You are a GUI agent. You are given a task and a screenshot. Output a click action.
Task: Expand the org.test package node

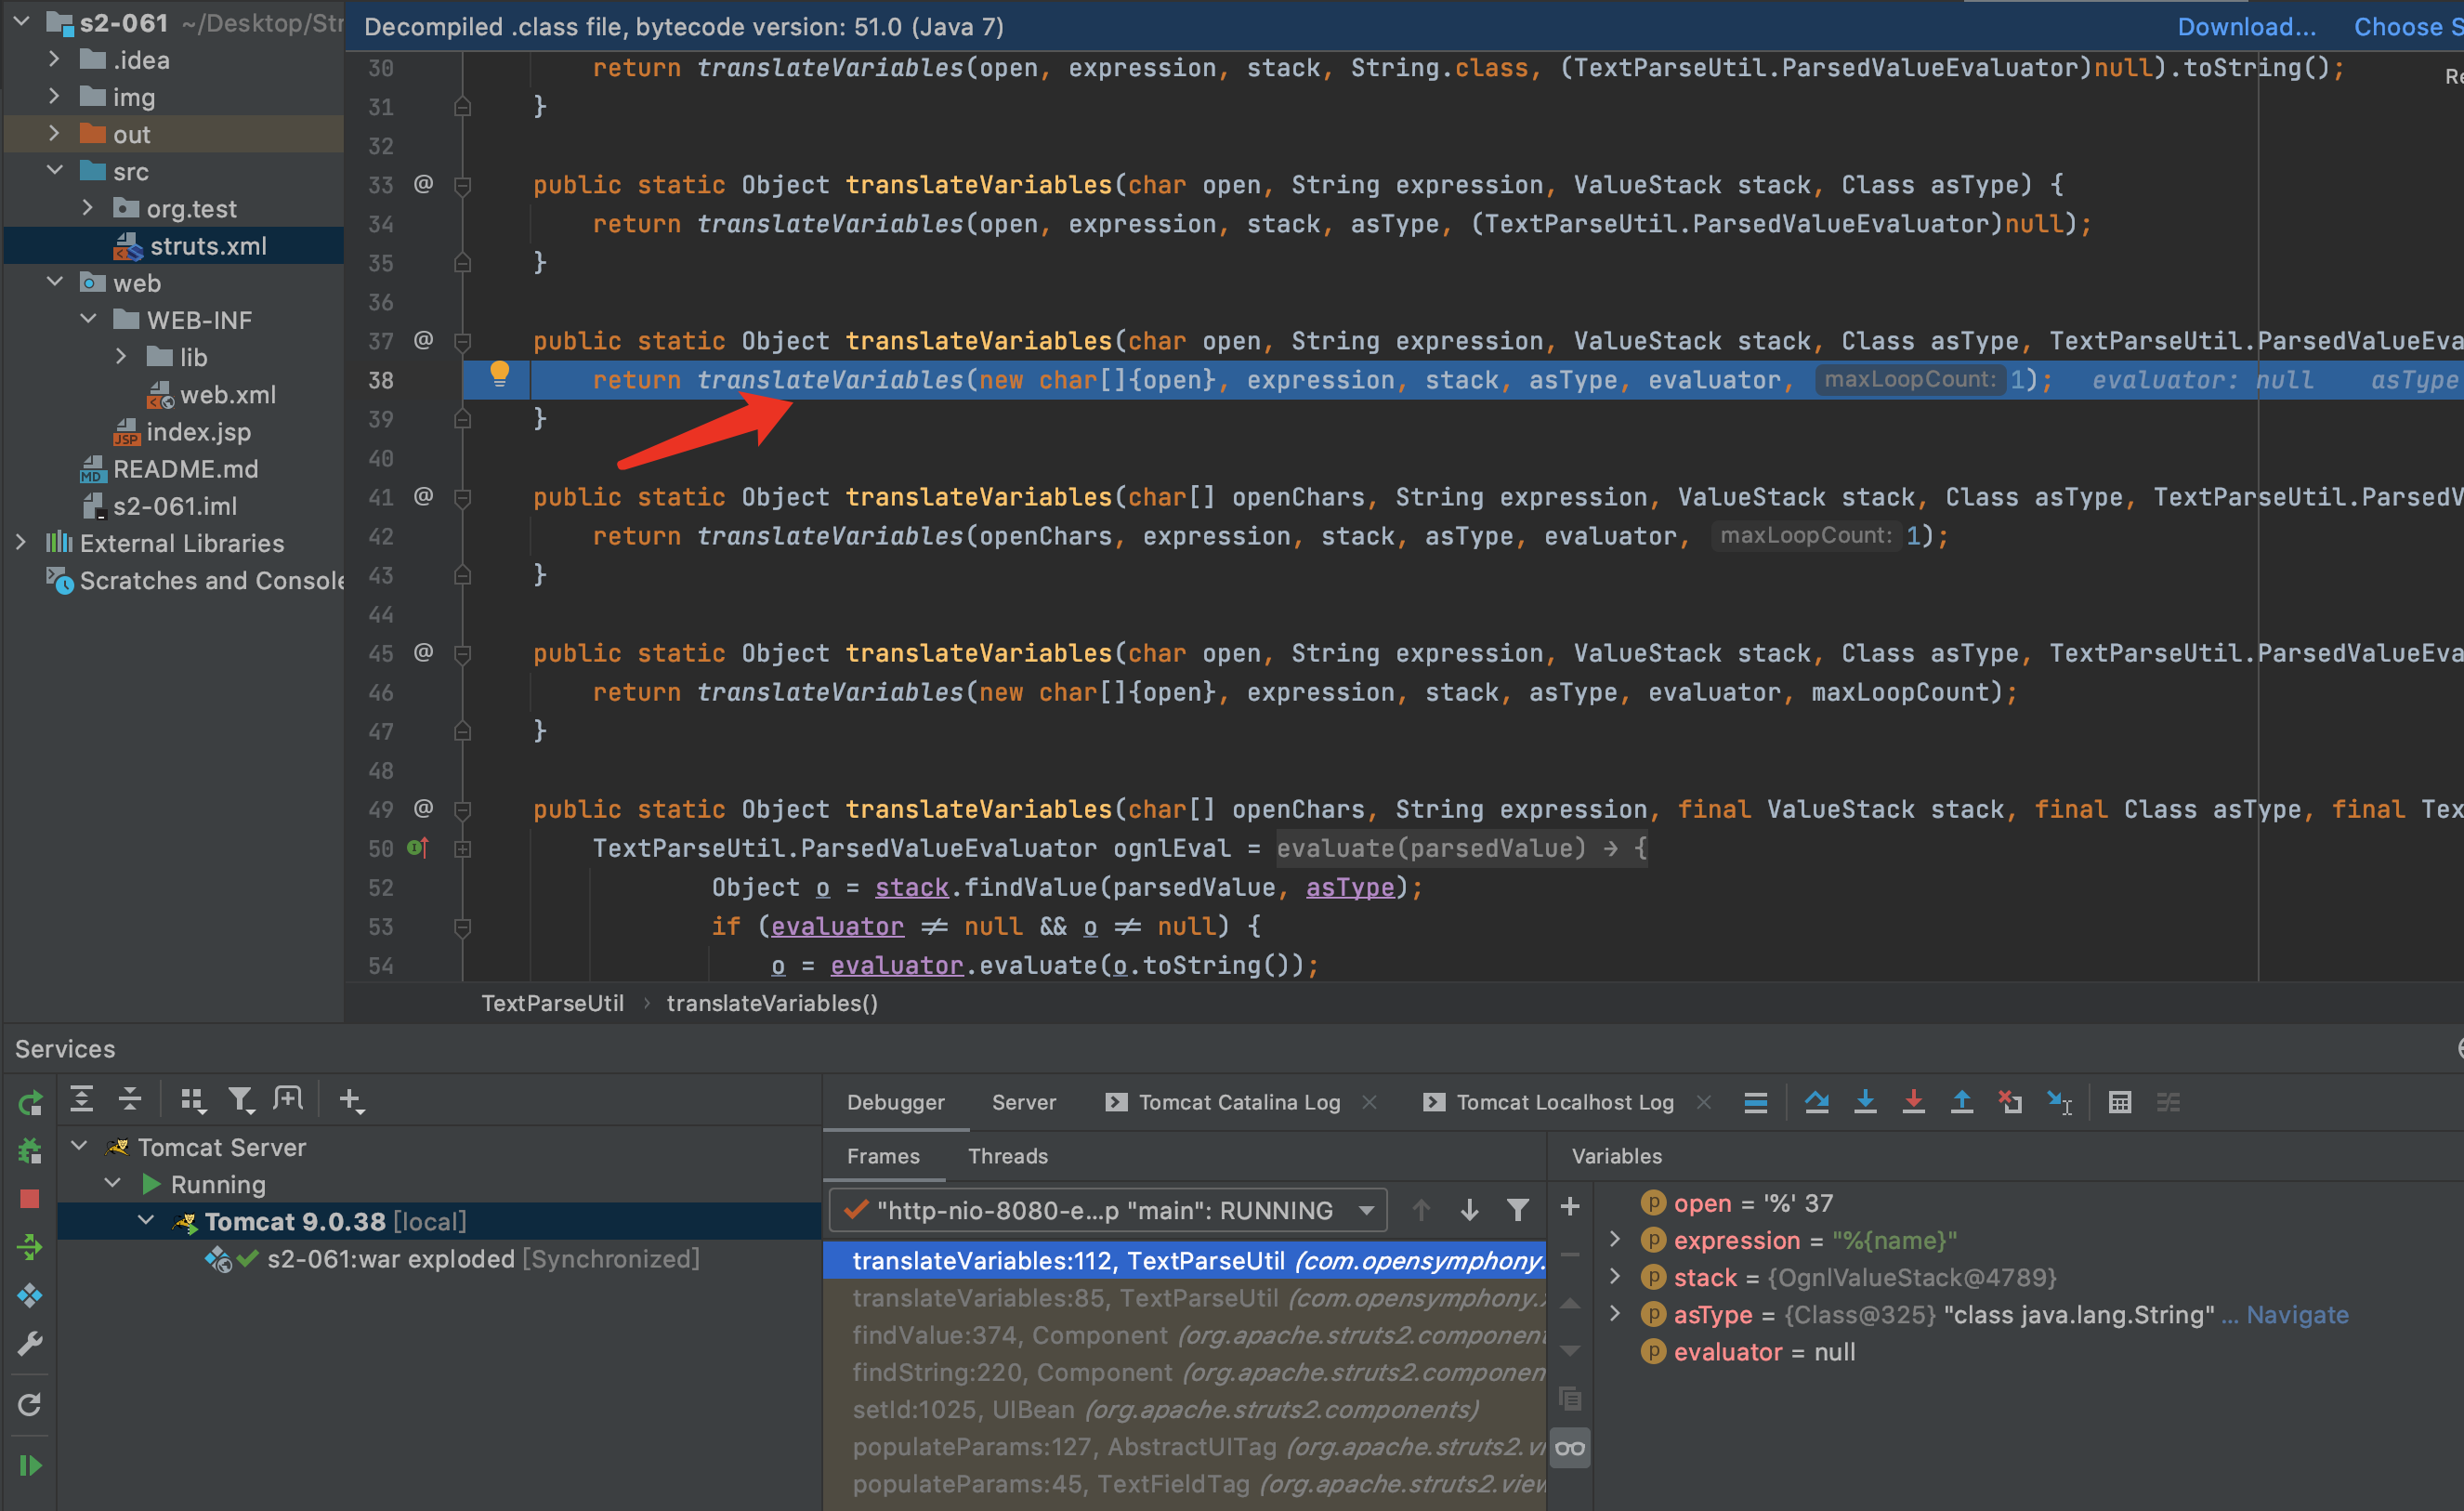pyautogui.click(x=88, y=208)
